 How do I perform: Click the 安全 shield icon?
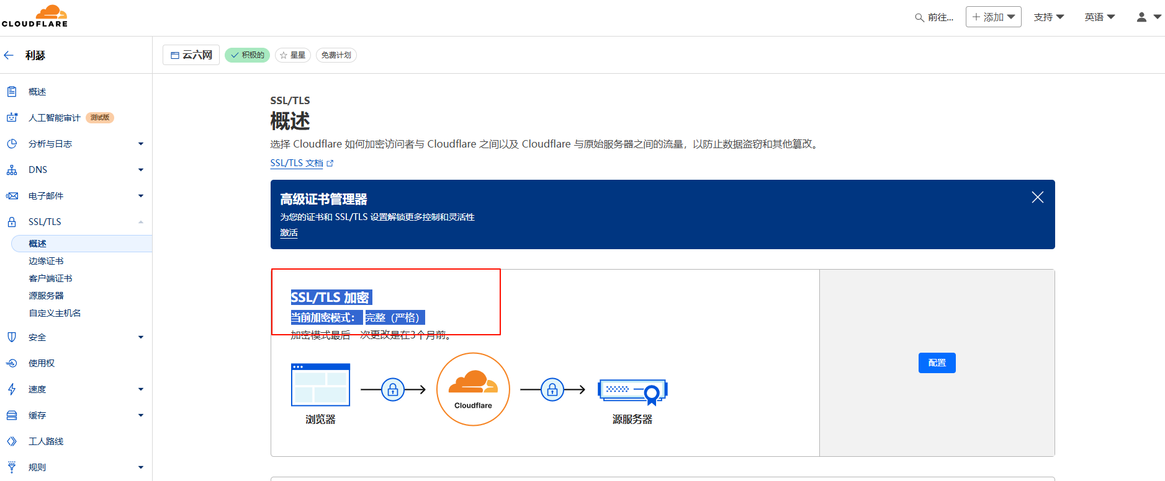12,337
